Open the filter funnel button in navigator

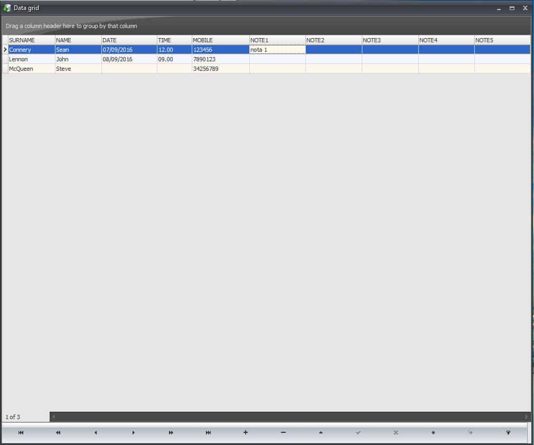coord(508,433)
